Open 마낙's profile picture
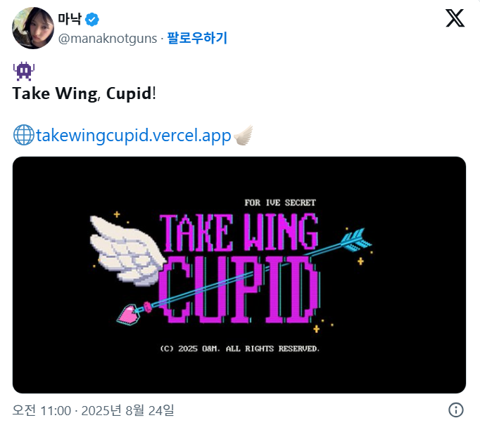480x425 pixels. pyautogui.click(x=33, y=28)
